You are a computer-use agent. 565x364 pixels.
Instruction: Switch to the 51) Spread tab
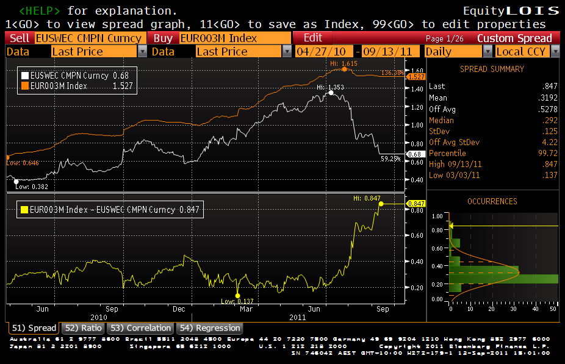tap(34, 328)
